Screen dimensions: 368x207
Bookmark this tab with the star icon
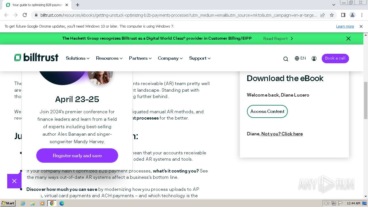[332, 15]
